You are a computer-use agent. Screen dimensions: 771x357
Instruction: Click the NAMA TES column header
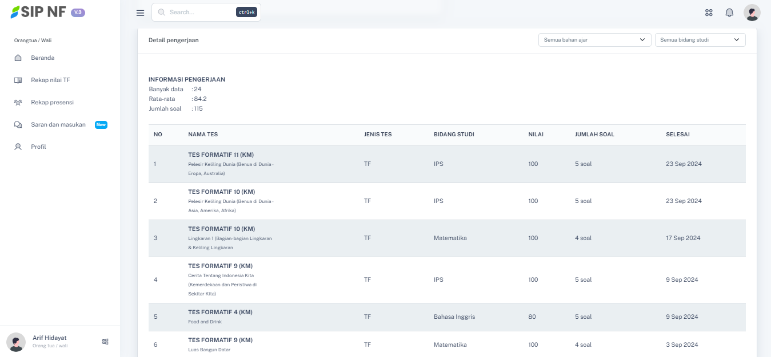pos(203,135)
